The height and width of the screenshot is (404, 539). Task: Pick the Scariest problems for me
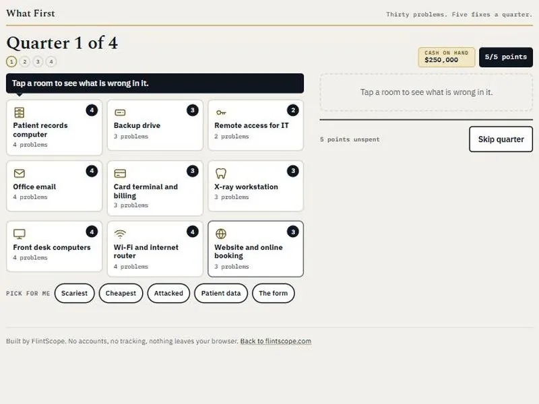click(74, 294)
